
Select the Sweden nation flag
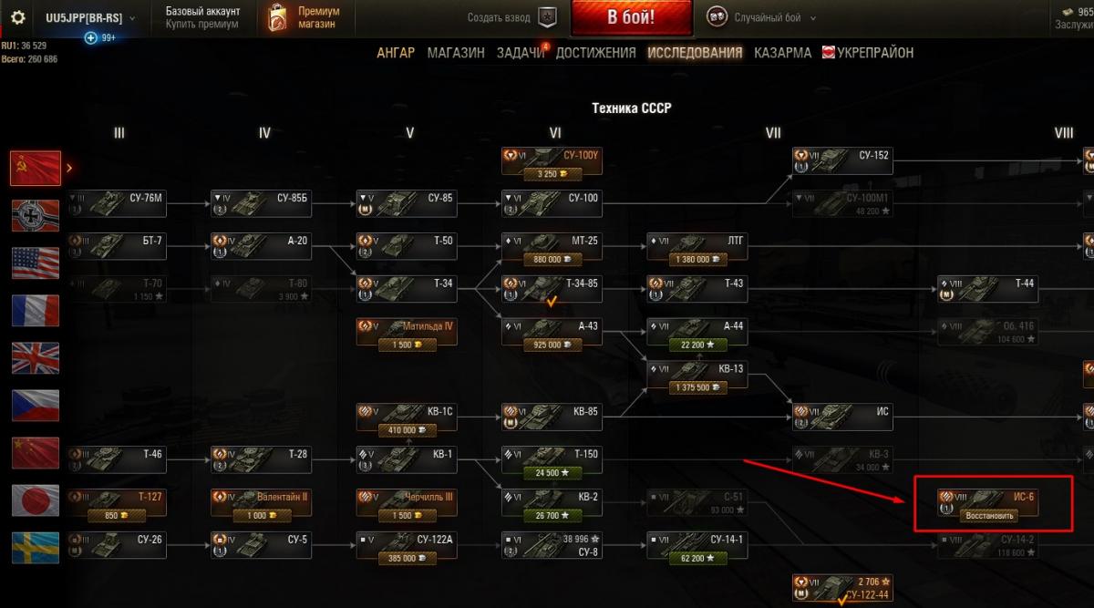(36, 548)
